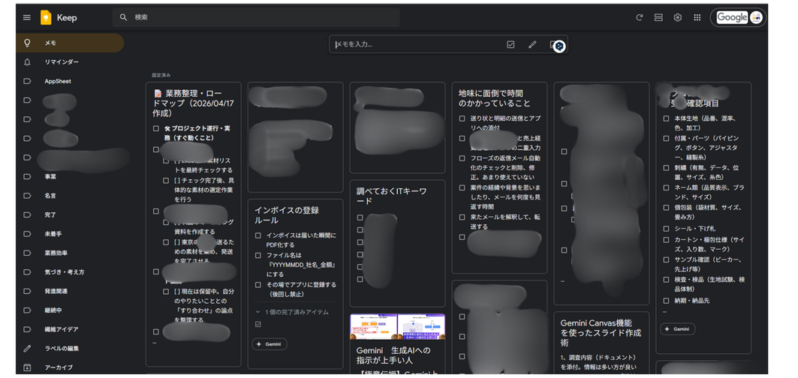Open the アーカイブ section
The height and width of the screenshot is (378, 798).
coord(59,367)
